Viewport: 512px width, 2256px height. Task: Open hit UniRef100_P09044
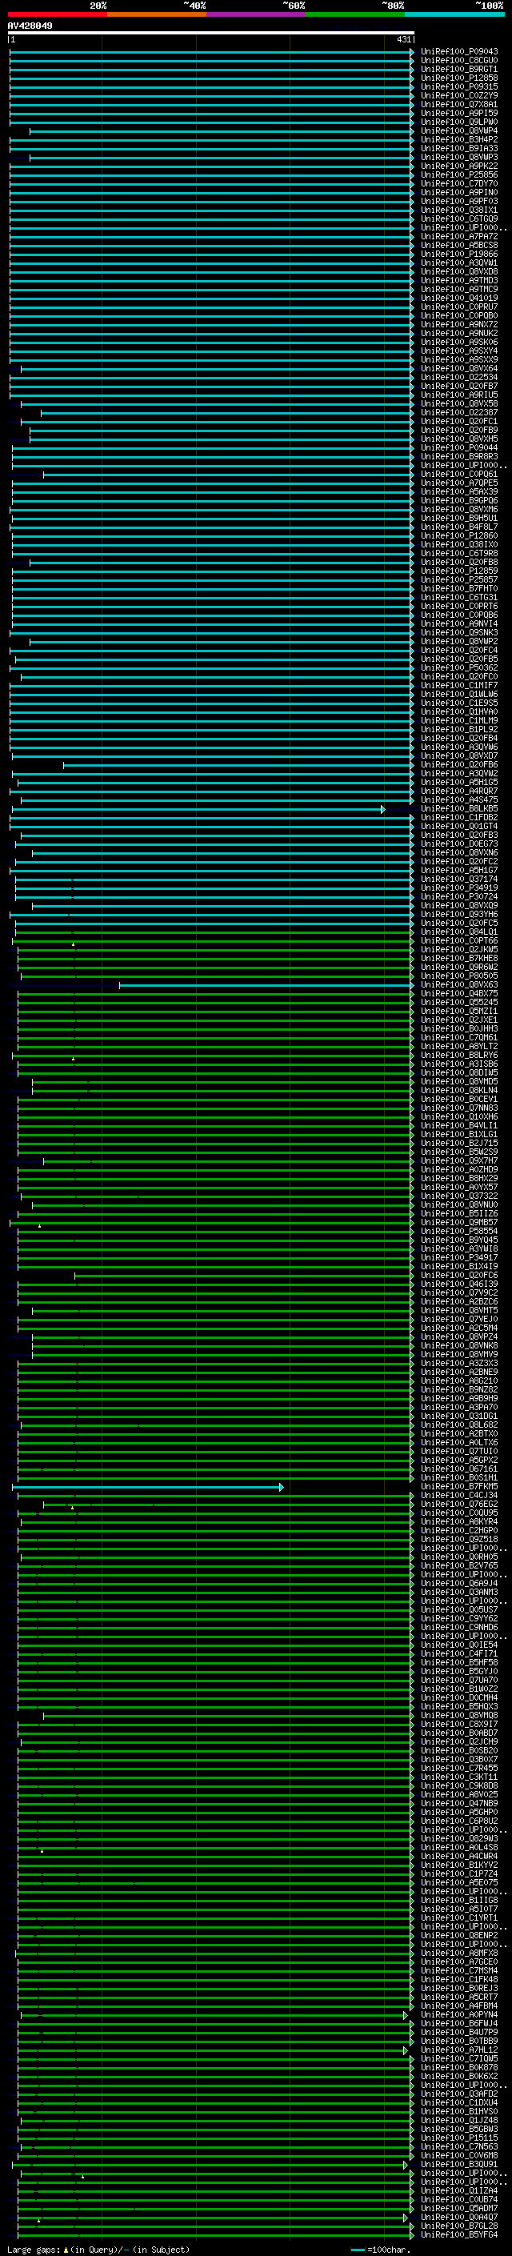click(459, 447)
